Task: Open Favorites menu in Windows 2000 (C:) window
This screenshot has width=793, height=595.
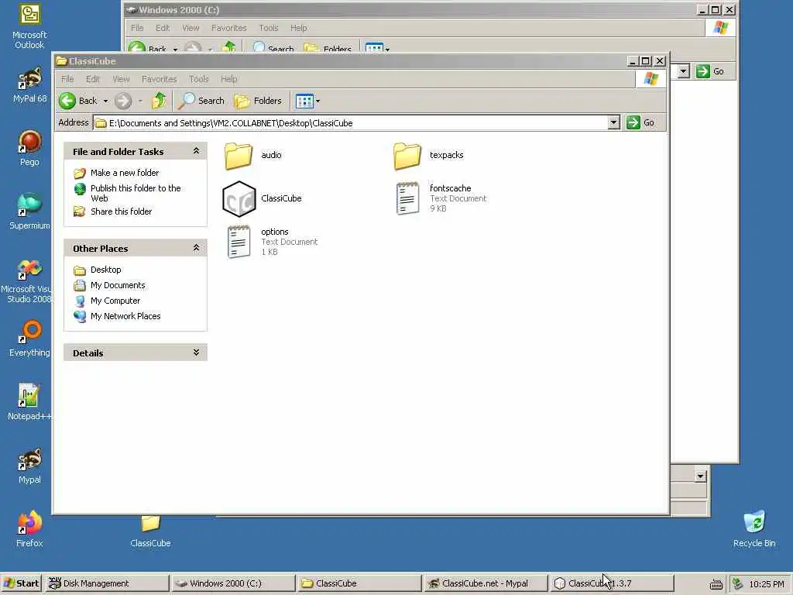Action: 228,28
